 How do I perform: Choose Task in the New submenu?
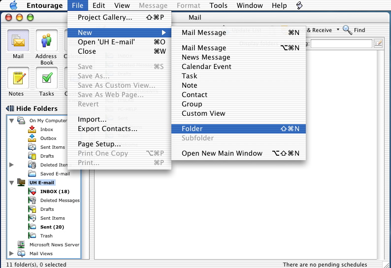click(x=239, y=76)
